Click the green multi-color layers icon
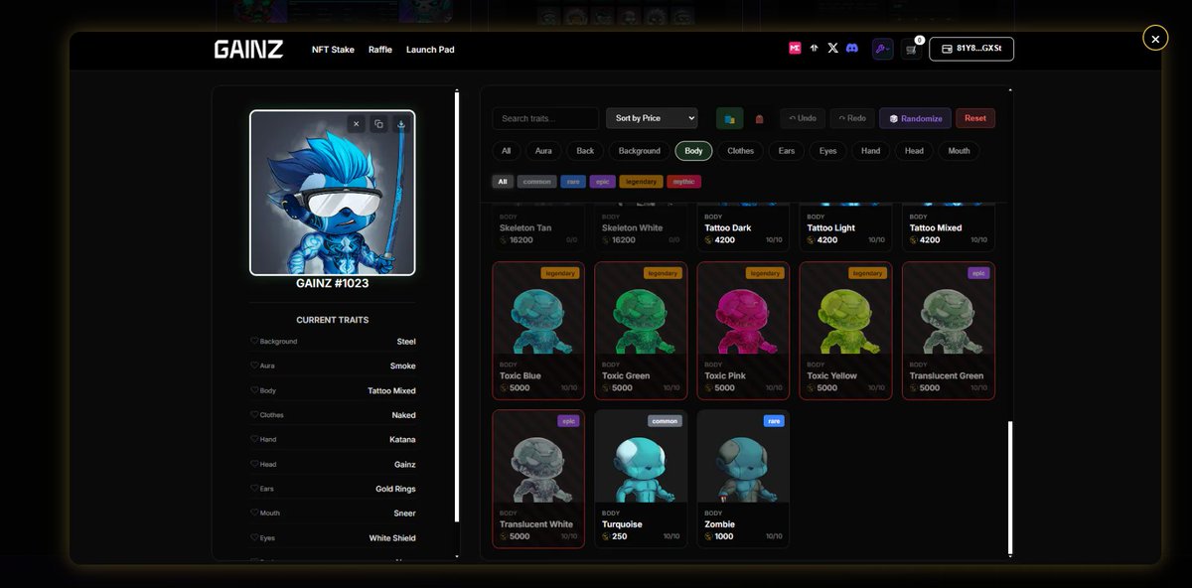The width and height of the screenshot is (1192, 588). click(x=729, y=118)
